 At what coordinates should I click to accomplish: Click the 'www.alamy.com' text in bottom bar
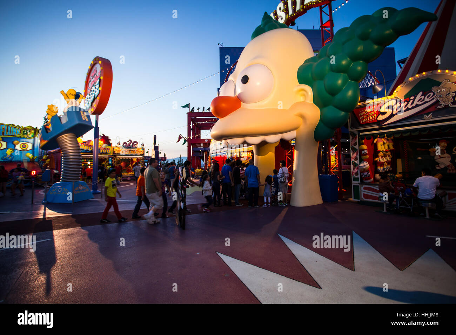pos(415,323)
